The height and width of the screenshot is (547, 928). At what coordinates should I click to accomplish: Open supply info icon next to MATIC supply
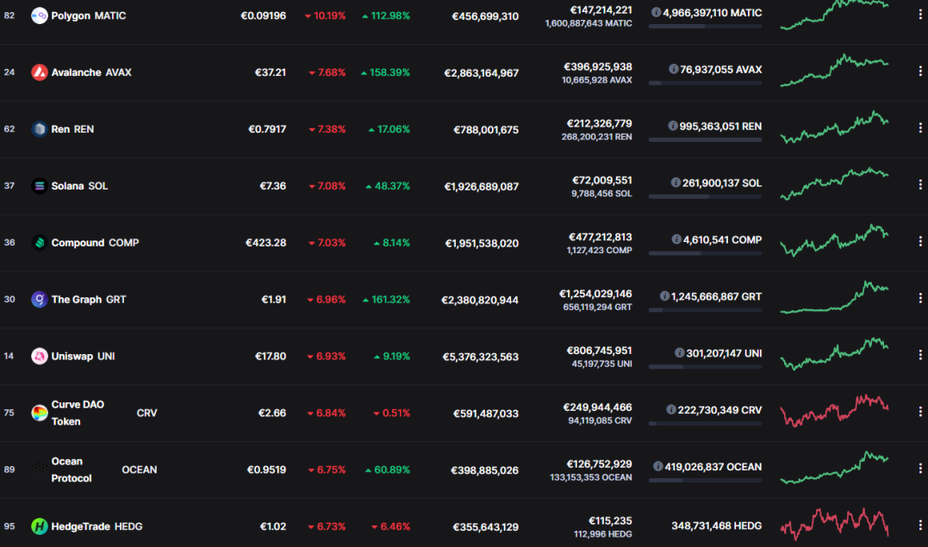tap(656, 12)
